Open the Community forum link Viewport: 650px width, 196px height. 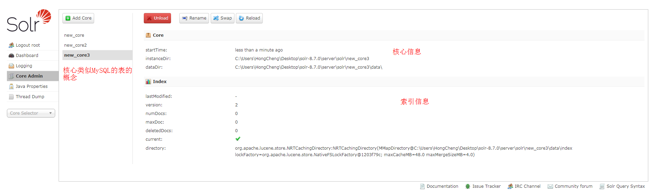(570, 186)
